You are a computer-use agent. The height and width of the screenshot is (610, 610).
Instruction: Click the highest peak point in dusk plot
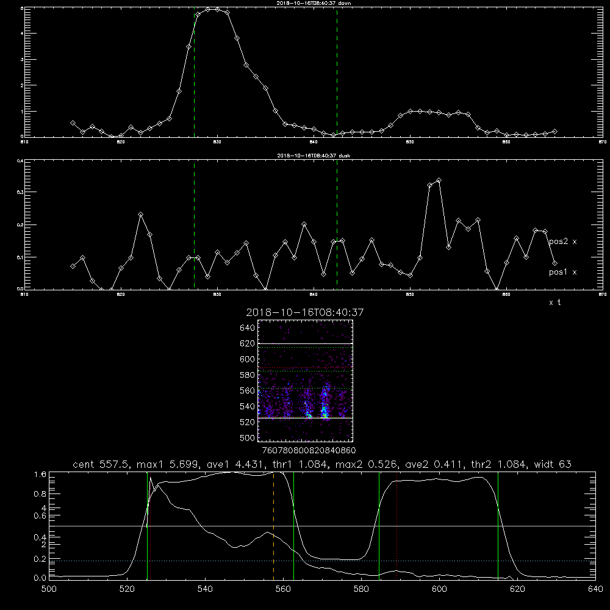pyautogui.click(x=439, y=181)
